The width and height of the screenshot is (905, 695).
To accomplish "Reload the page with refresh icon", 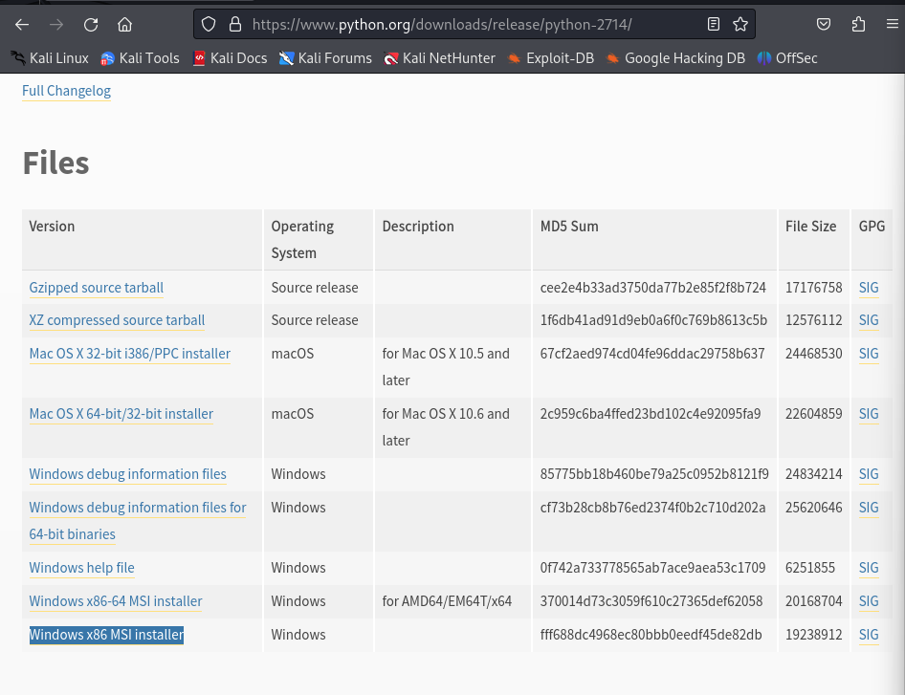I will coord(91,24).
